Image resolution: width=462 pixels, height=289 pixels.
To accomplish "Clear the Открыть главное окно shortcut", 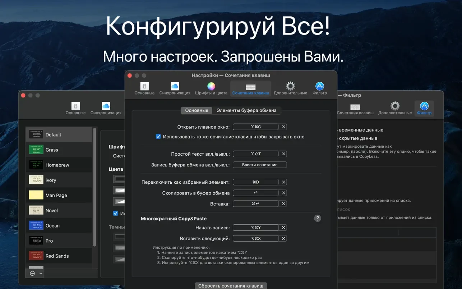I will click(x=283, y=127).
